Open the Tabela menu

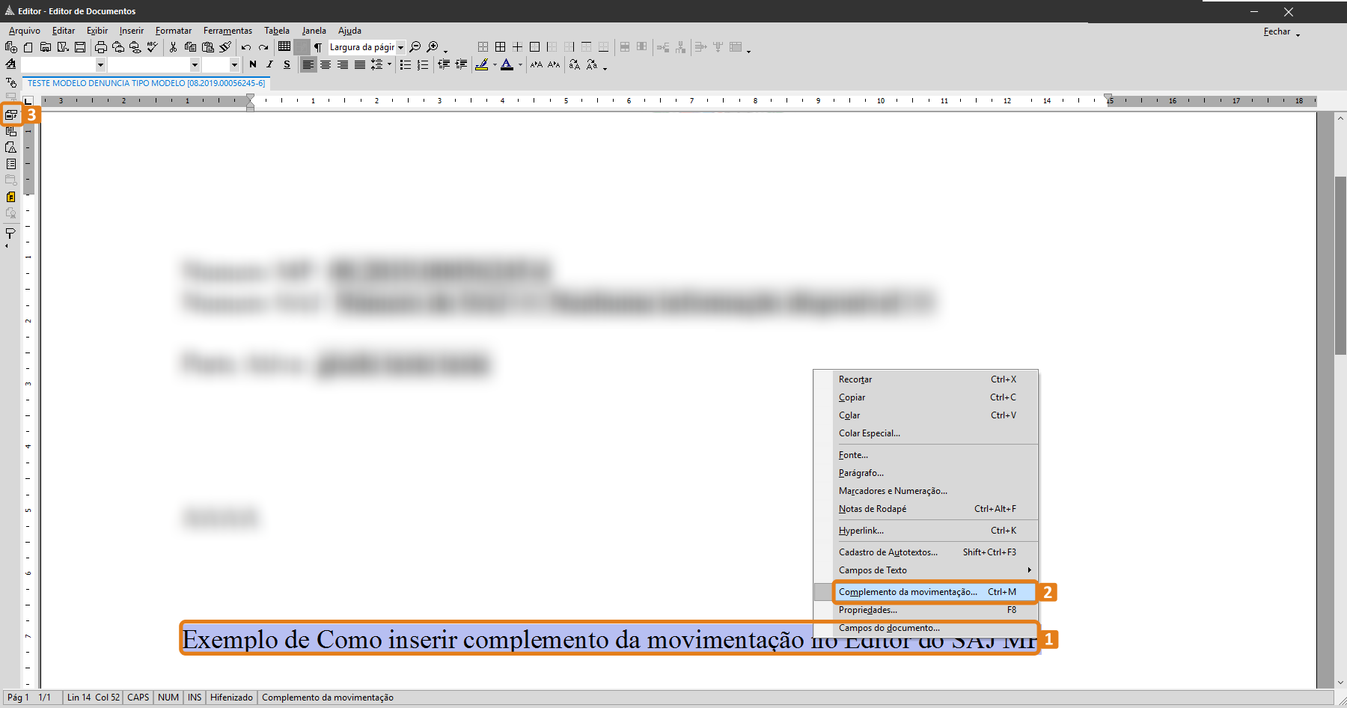coord(276,30)
